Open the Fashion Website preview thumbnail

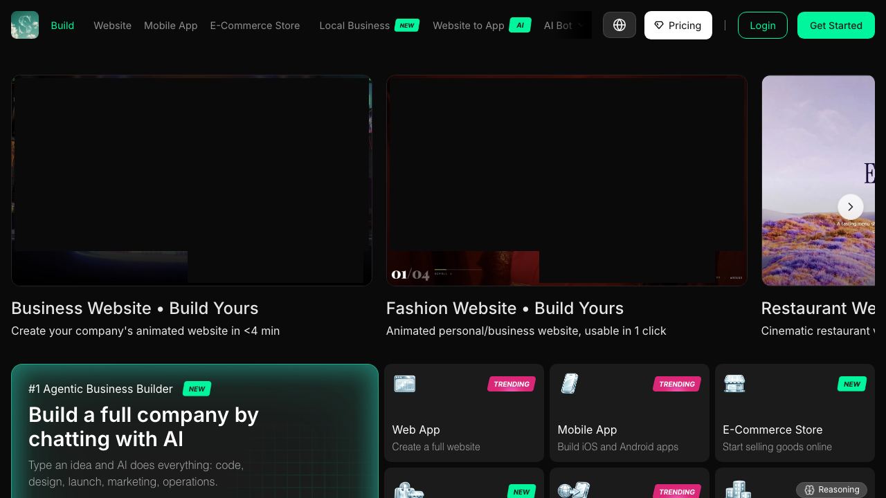567,181
